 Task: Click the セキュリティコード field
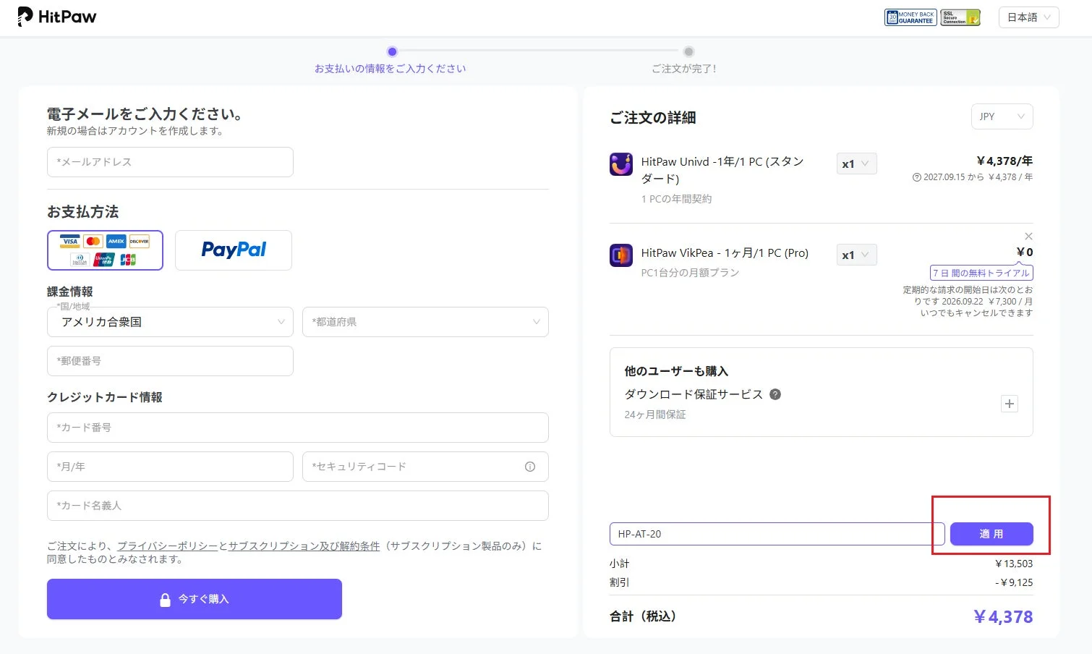click(x=425, y=467)
